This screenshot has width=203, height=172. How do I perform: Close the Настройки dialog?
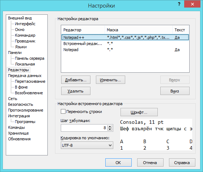193,4
